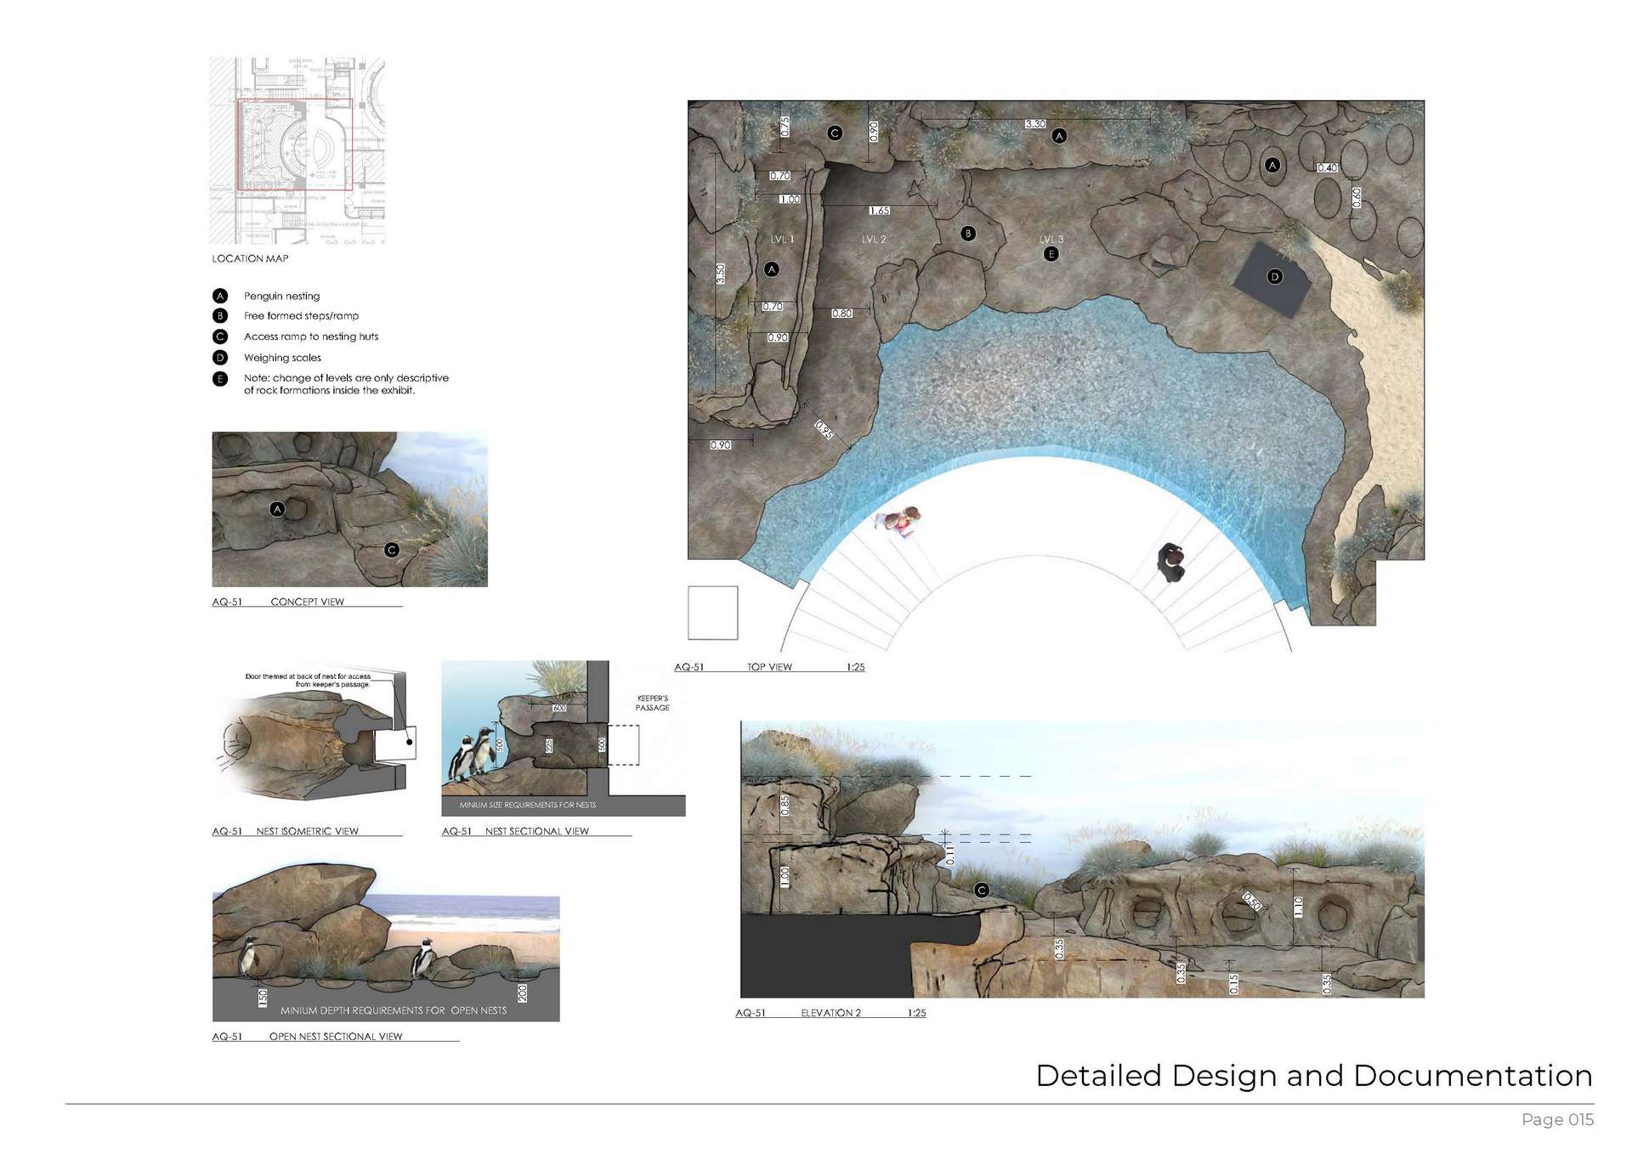Viewport: 1632px width, 1154px height.
Task: Click the Keeper's Passage label
Action: [x=652, y=703]
